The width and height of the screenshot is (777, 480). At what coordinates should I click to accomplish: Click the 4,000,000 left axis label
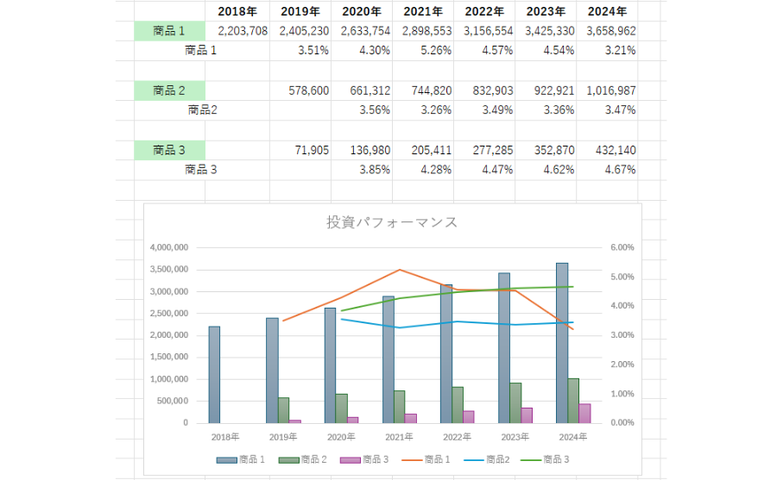pos(168,247)
